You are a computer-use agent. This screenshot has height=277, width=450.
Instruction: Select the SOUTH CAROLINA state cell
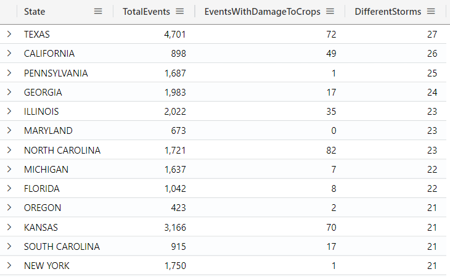pos(62,247)
